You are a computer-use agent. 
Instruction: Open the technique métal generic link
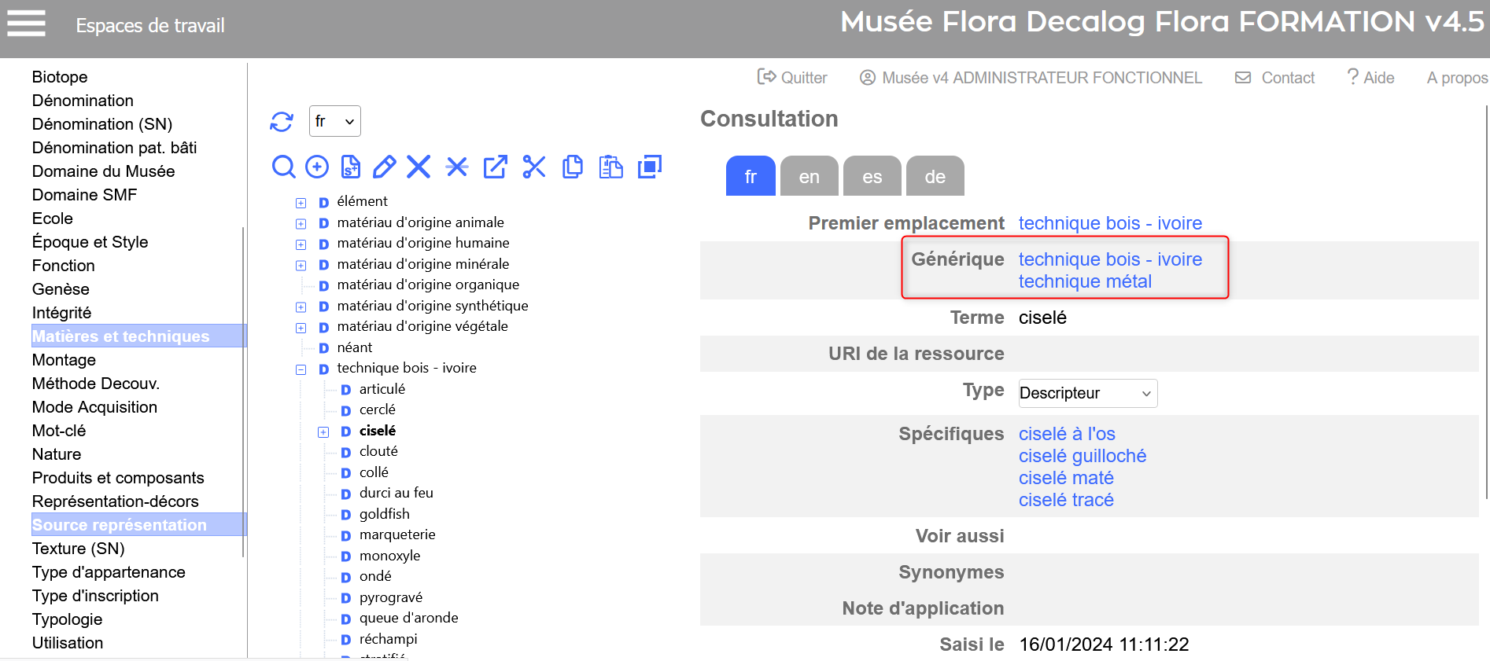[1085, 281]
